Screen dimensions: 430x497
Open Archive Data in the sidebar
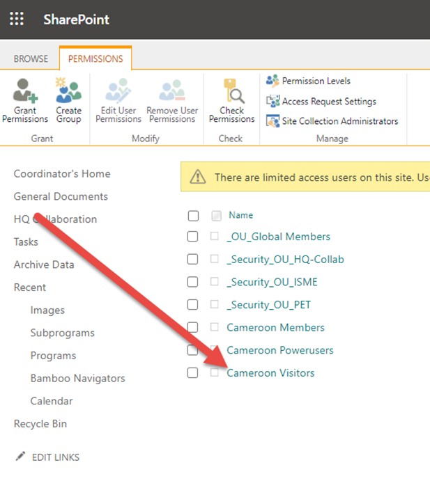pos(44,265)
